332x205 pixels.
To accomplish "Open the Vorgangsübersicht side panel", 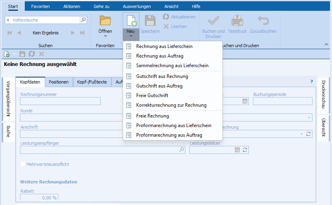I will (8, 98).
